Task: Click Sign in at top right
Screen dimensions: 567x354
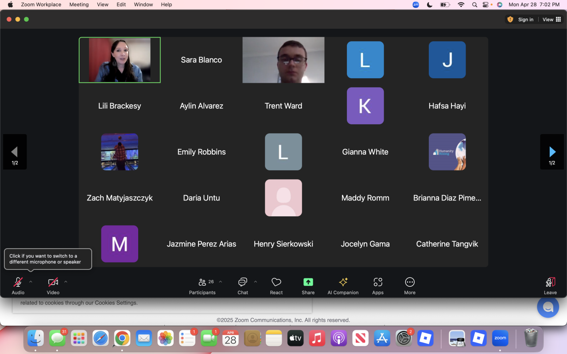Action: pyautogui.click(x=526, y=19)
